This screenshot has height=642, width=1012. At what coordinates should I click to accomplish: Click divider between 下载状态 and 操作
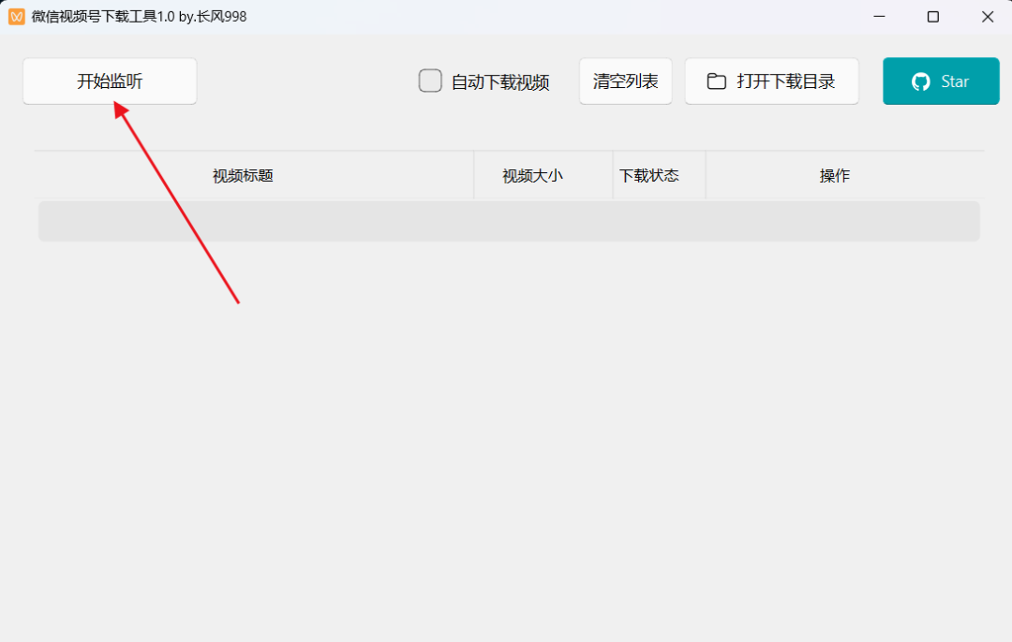(x=706, y=175)
